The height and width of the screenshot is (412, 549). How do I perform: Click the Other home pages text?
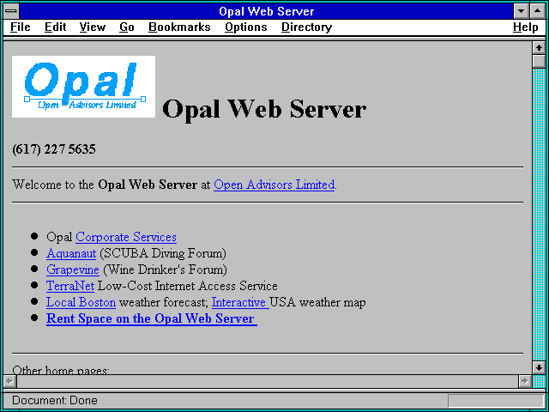coord(61,370)
